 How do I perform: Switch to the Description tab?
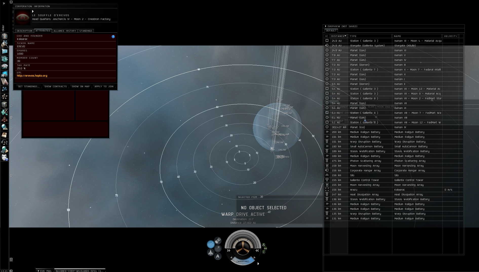click(x=25, y=31)
